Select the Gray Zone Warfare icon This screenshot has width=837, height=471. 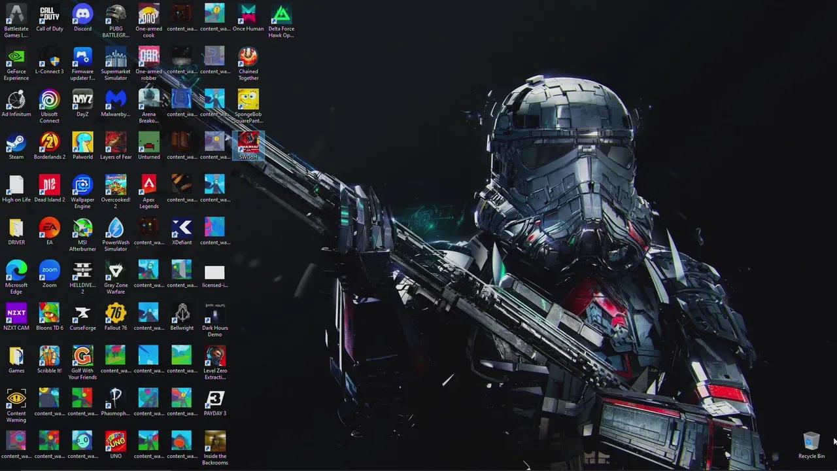(x=116, y=277)
